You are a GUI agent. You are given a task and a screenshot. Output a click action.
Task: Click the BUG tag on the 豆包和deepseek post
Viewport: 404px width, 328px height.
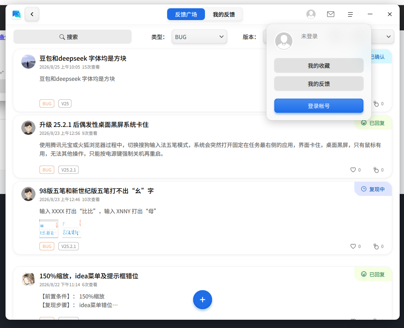click(47, 104)
